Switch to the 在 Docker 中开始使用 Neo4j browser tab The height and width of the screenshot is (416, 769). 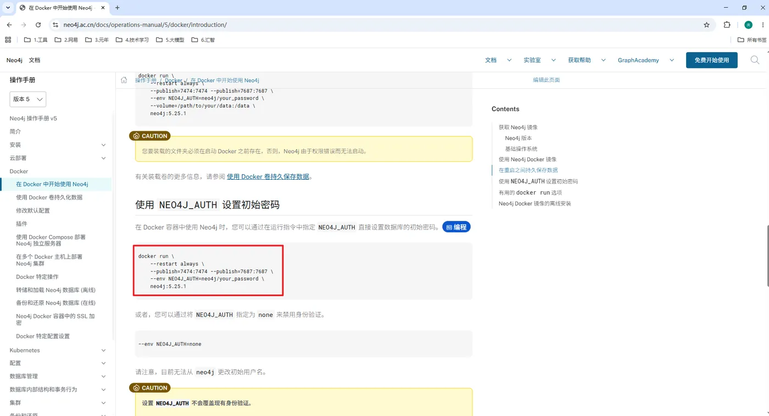62,8
